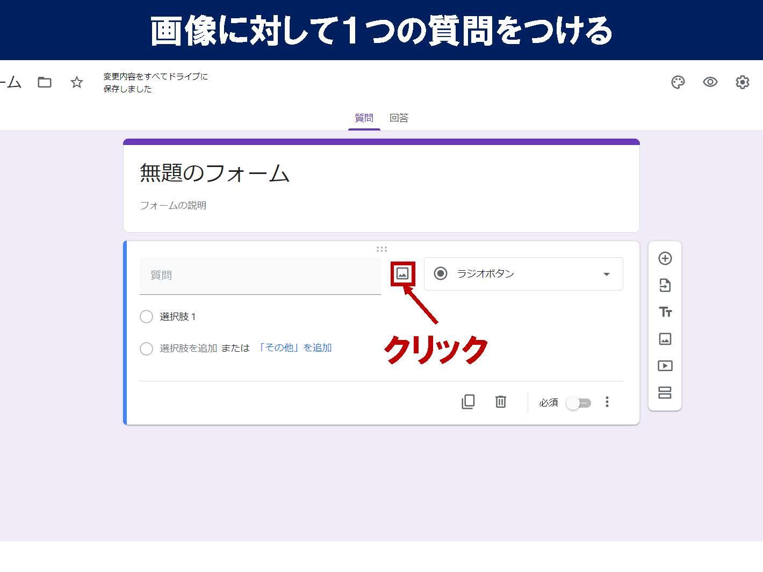Select the 選択肢 1 radio button
The width and height of the screenshot is (763, 572).
click(146, 317)
